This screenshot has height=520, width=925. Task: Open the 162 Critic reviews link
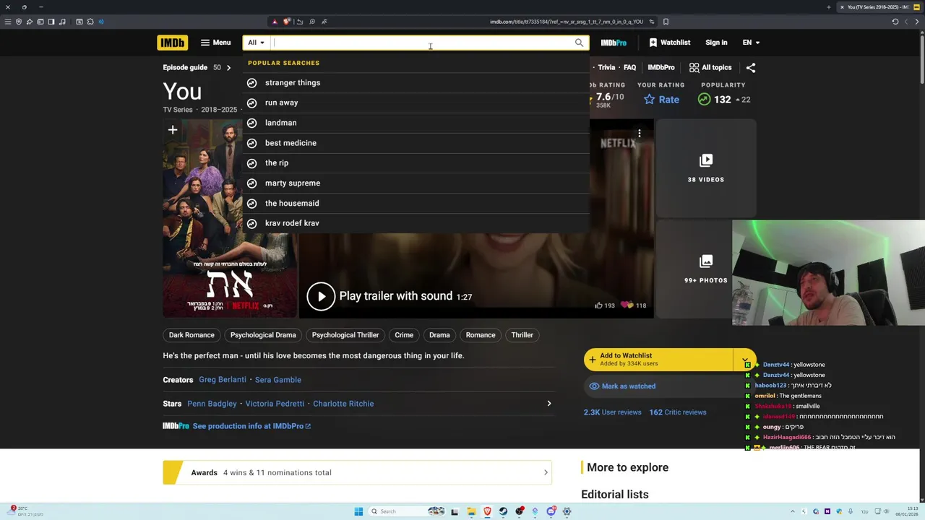(x=678, y=412)
